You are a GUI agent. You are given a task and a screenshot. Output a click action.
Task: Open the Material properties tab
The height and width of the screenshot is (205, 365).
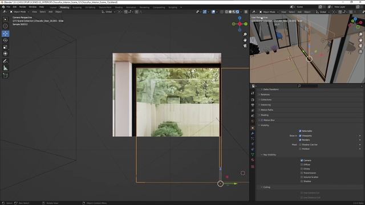(253, 160)
